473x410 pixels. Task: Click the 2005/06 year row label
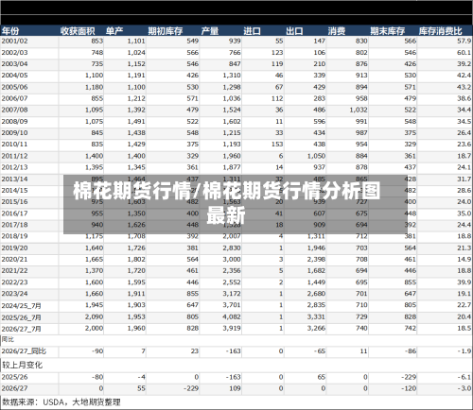click(14, 87)
